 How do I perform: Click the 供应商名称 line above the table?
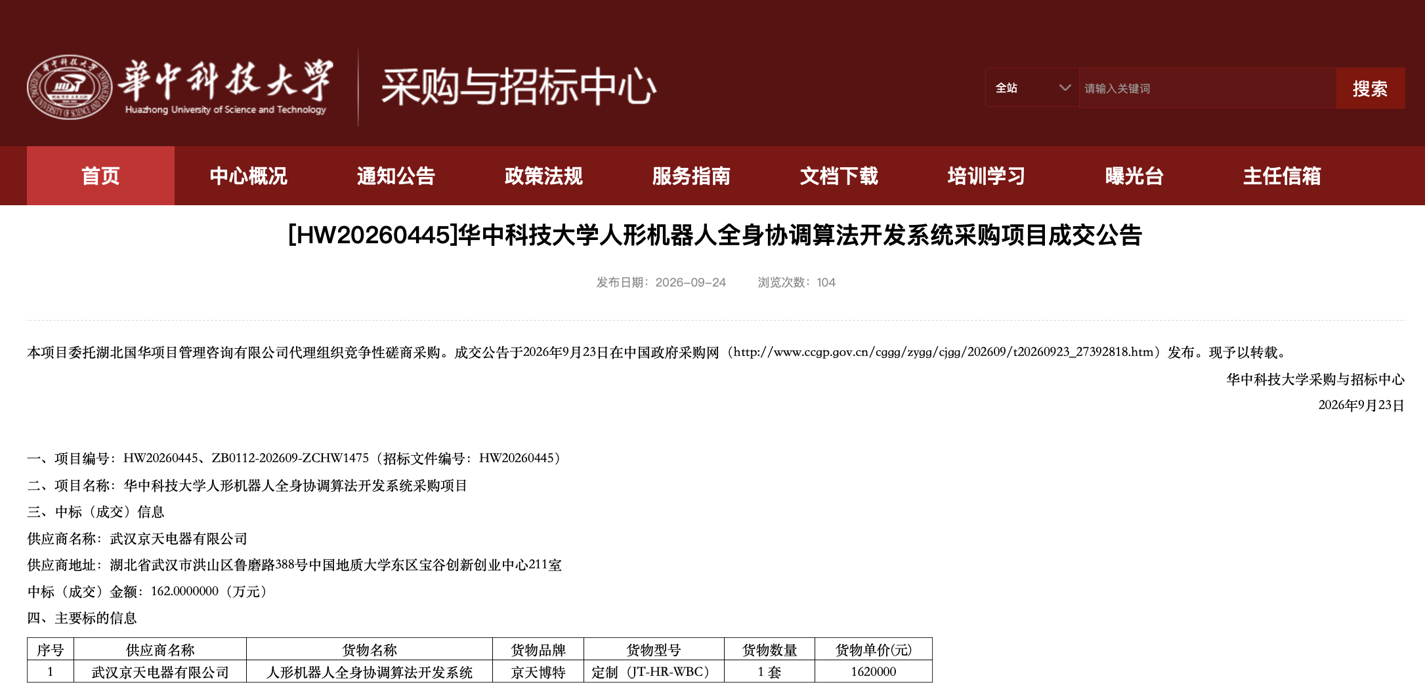(137, 538)
